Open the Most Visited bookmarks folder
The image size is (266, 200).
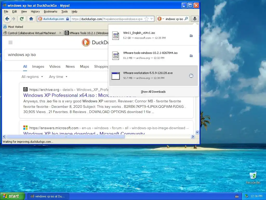click(x=13, y=27)
